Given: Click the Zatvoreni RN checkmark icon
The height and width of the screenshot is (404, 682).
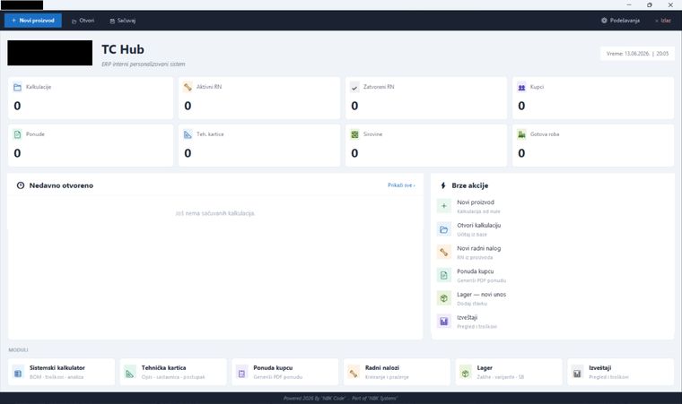Looking at the screenshot, I should click(x=355, y=87).
